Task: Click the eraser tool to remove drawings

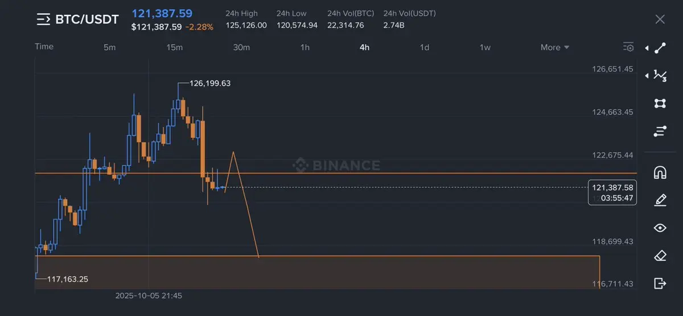Action: pyautogui.click(x=660, y=256)
